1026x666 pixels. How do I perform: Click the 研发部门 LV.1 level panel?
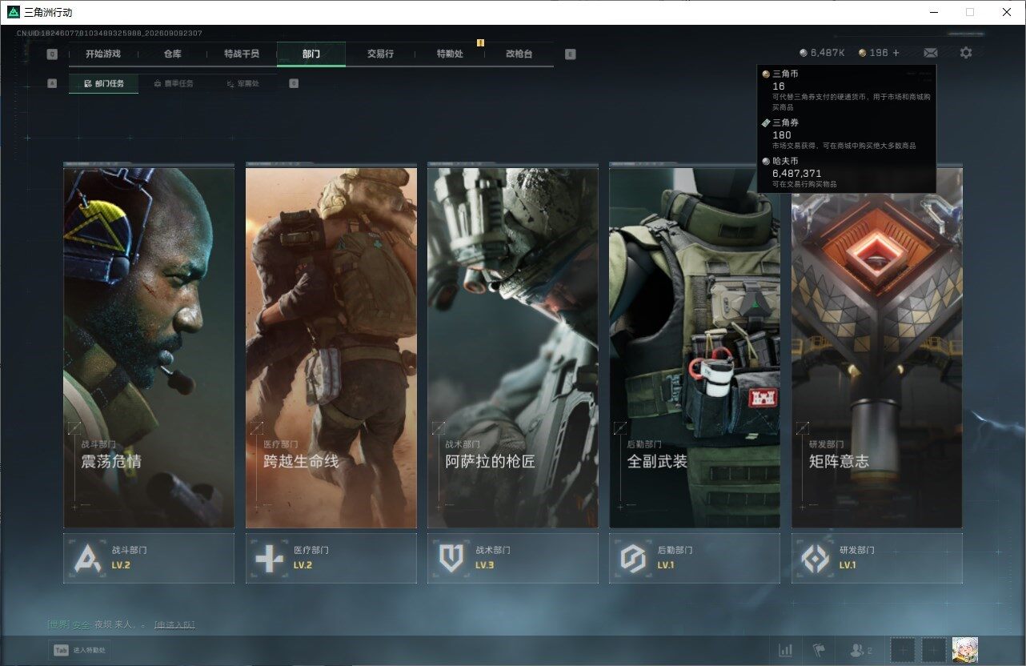[x=877, y=558]
